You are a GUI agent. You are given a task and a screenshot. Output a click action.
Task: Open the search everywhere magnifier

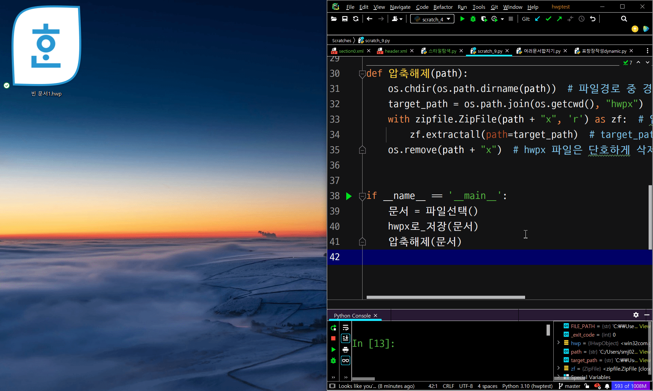pos(624,19)
